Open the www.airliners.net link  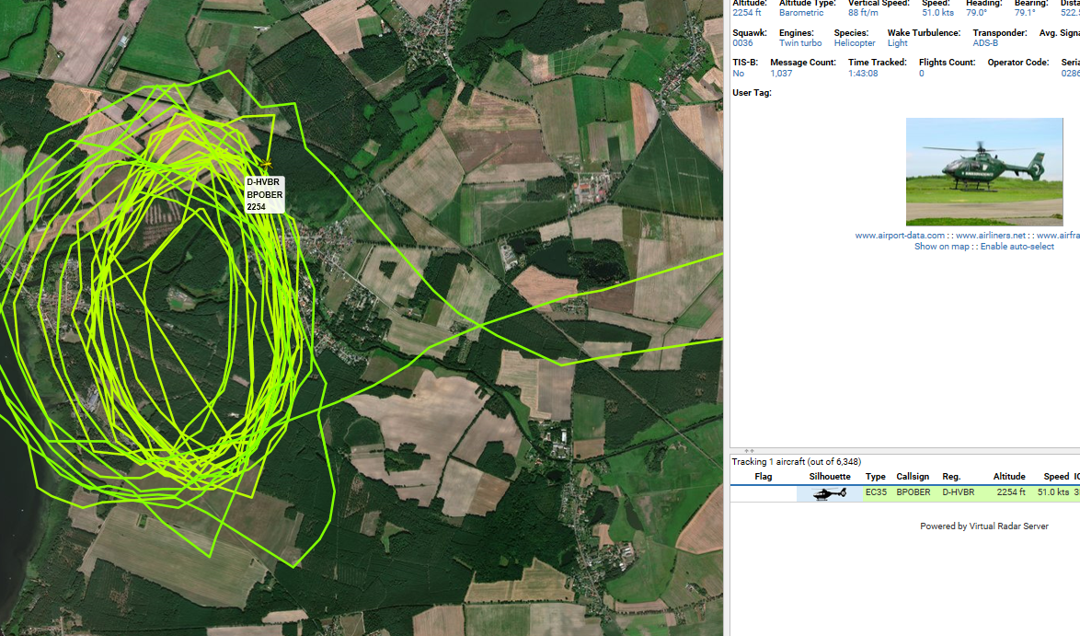990,236
